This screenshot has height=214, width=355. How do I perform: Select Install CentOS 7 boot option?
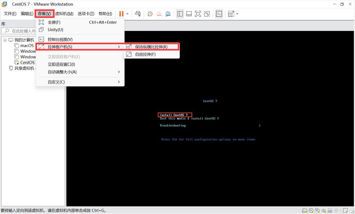click(174, 115)
